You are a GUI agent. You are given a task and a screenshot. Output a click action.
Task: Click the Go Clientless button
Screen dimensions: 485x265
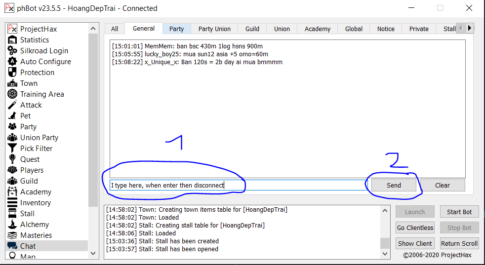415,227
